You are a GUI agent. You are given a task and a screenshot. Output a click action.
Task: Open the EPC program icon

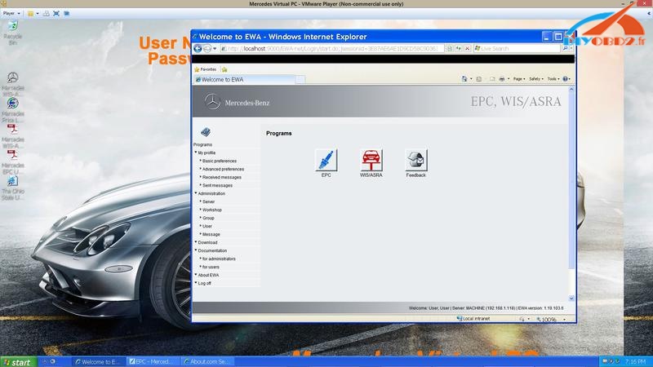click(326, 160)
